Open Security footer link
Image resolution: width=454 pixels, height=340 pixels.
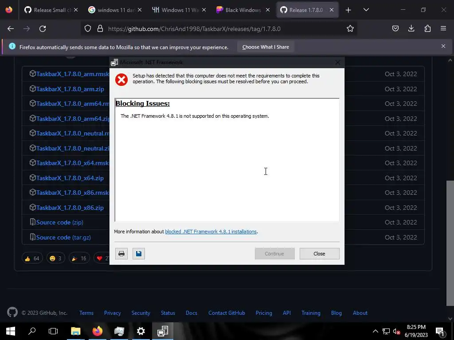141,313
